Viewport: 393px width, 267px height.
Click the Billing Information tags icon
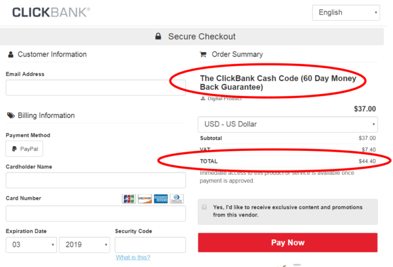11,115
